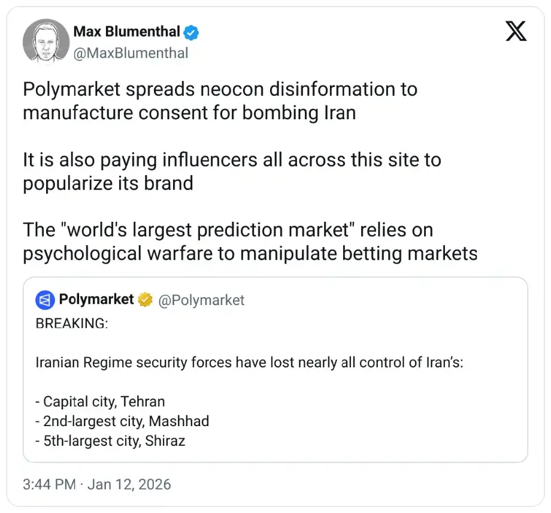The image size is (551, 513).
Task: Click the Polymarket logo avatar in quoted post
Action: 45,300
